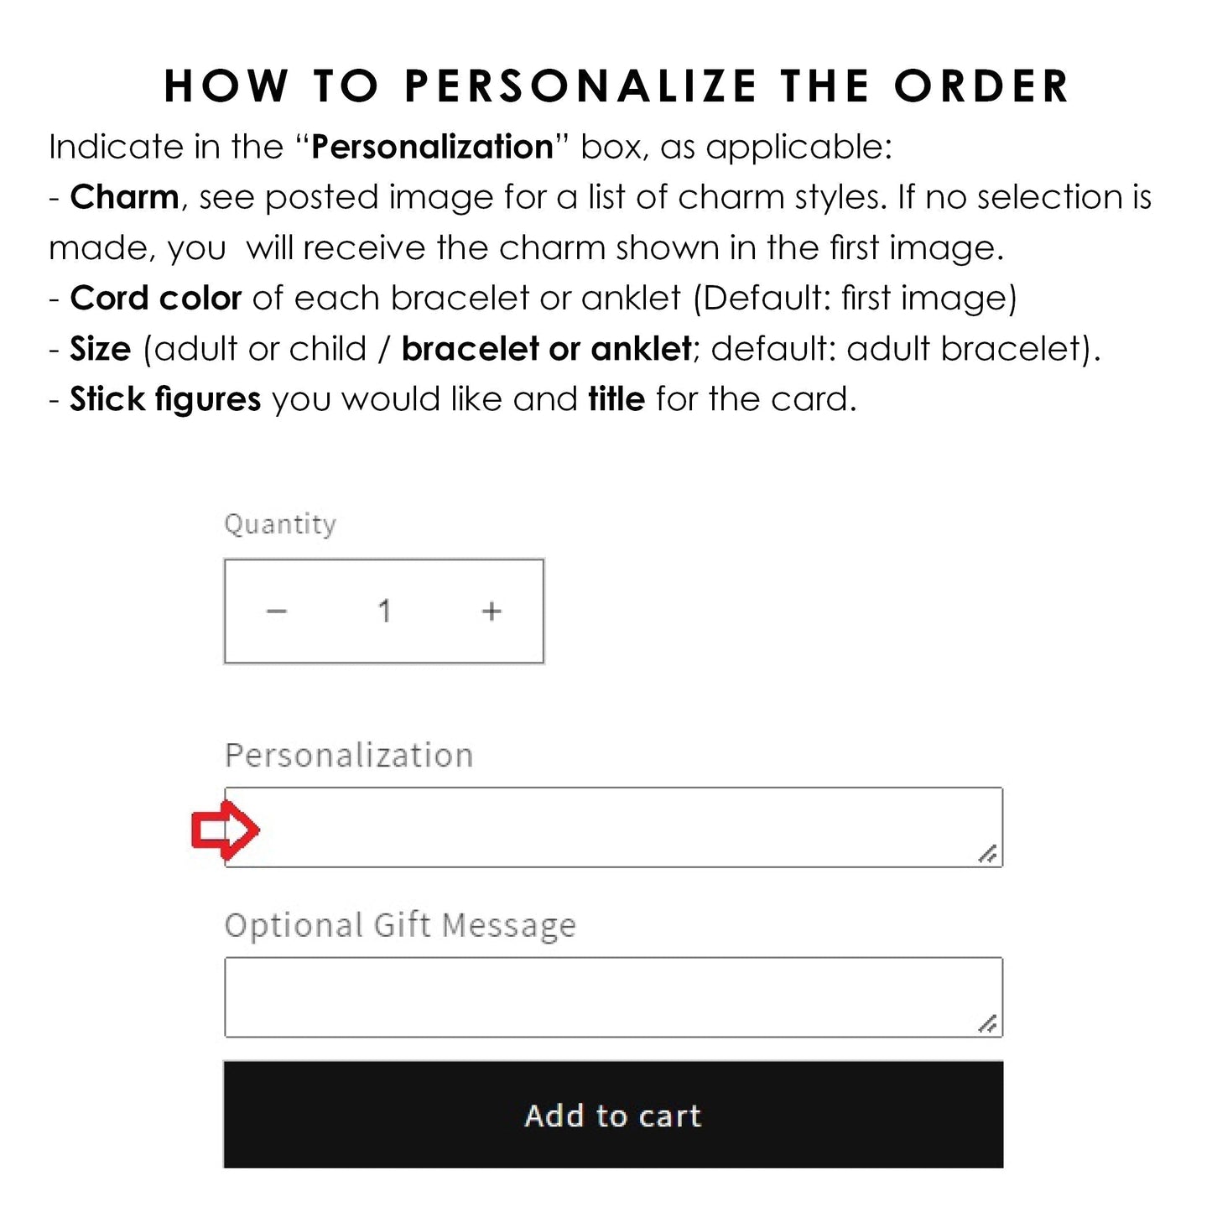Viewport: 1212px width, 1212px height.
Task: Click the Personalization label above the text box
Action: click(x=349, y=756)
